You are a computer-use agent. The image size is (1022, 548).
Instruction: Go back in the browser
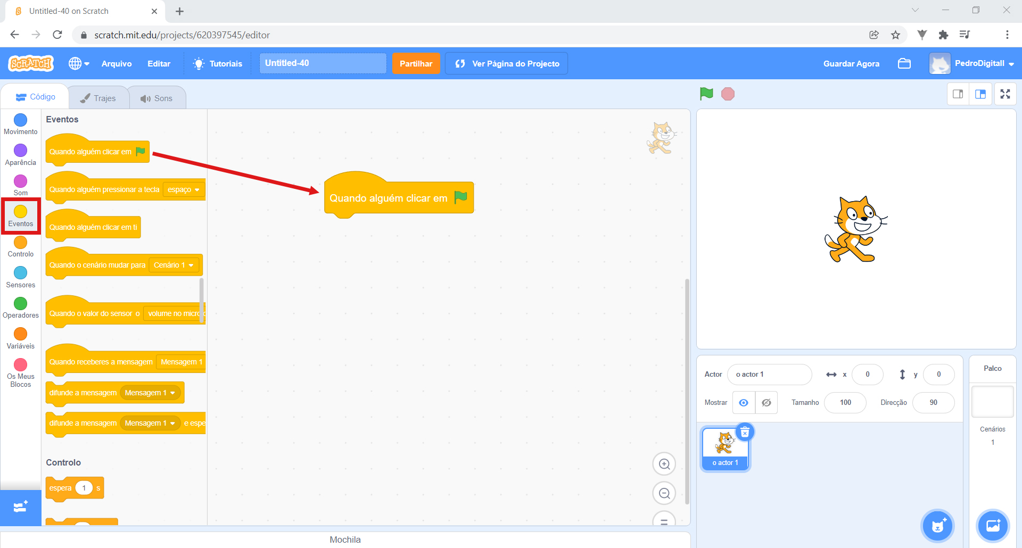click(14, 35)
